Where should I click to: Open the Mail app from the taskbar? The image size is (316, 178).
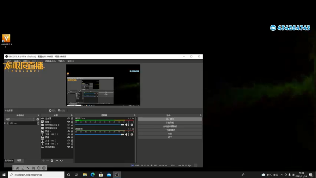pos(109,175)
